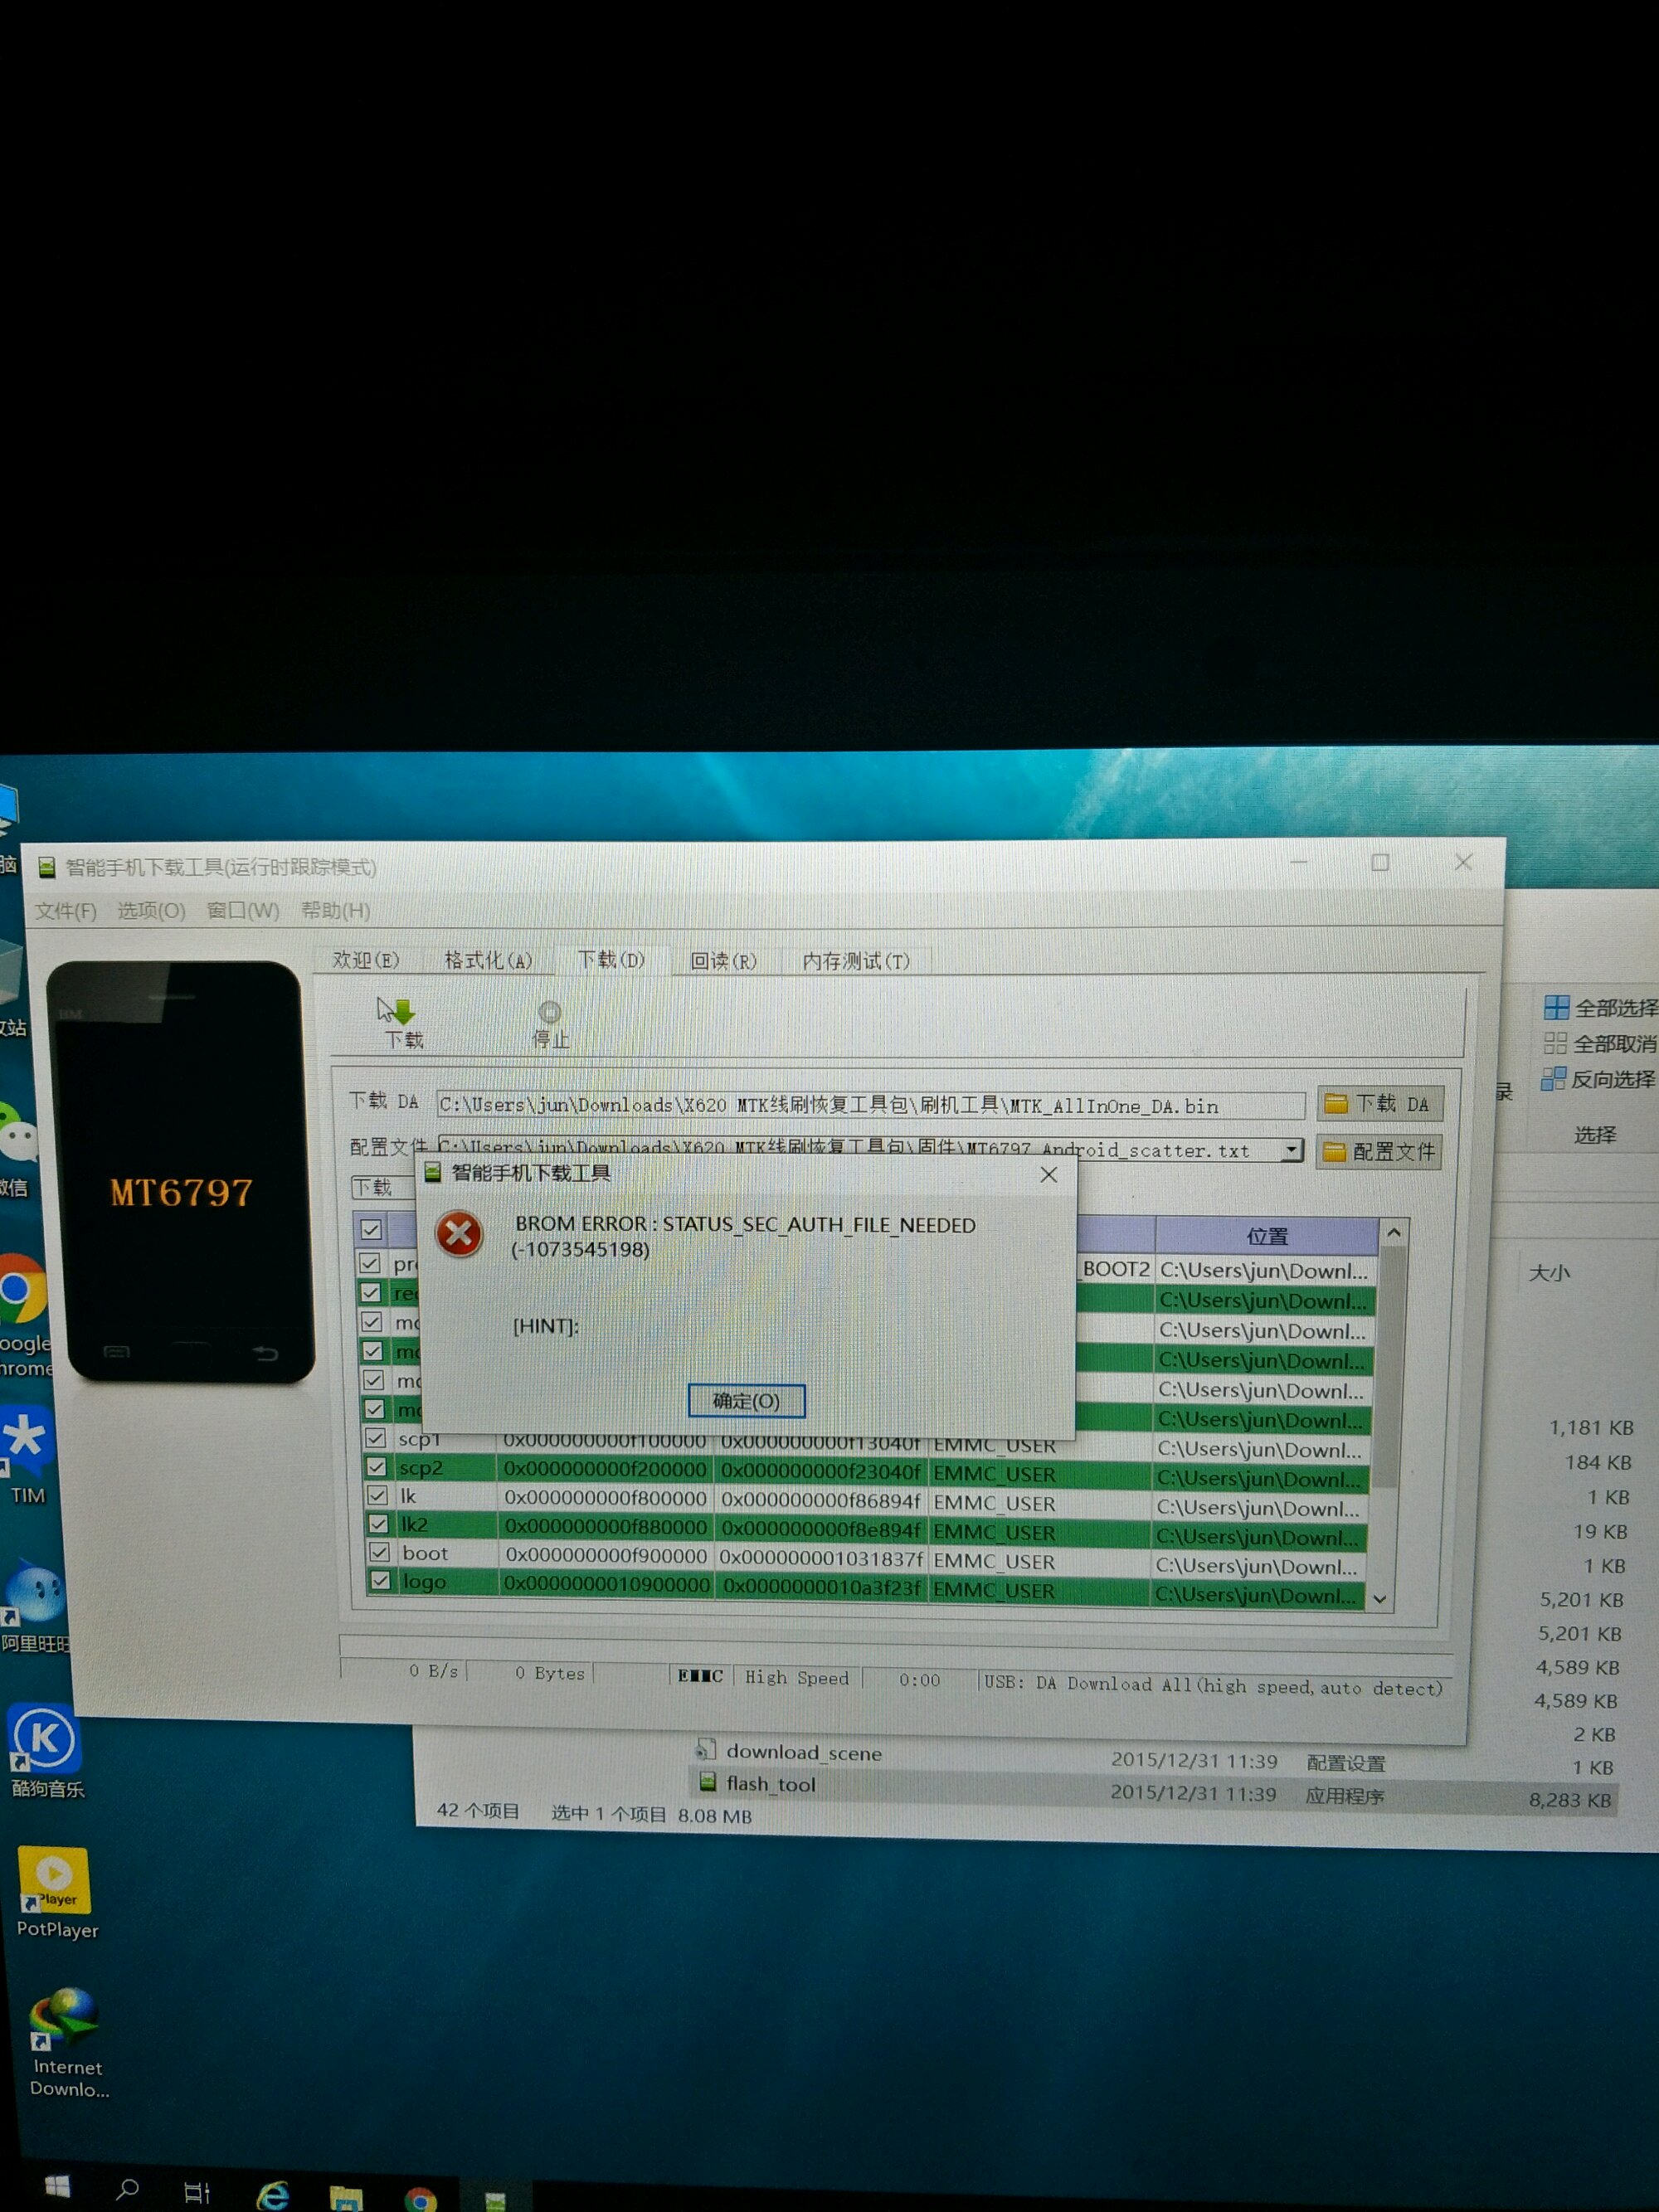Screen dimensions: 1659x2212
Task: Uncheck the boot partition checkbox
Action: point(379,1552)
